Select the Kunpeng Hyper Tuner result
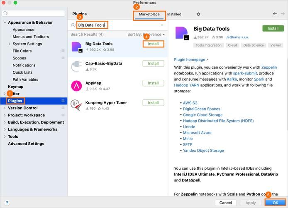Viewport: 288px width, 208px height. coord(117,105)
